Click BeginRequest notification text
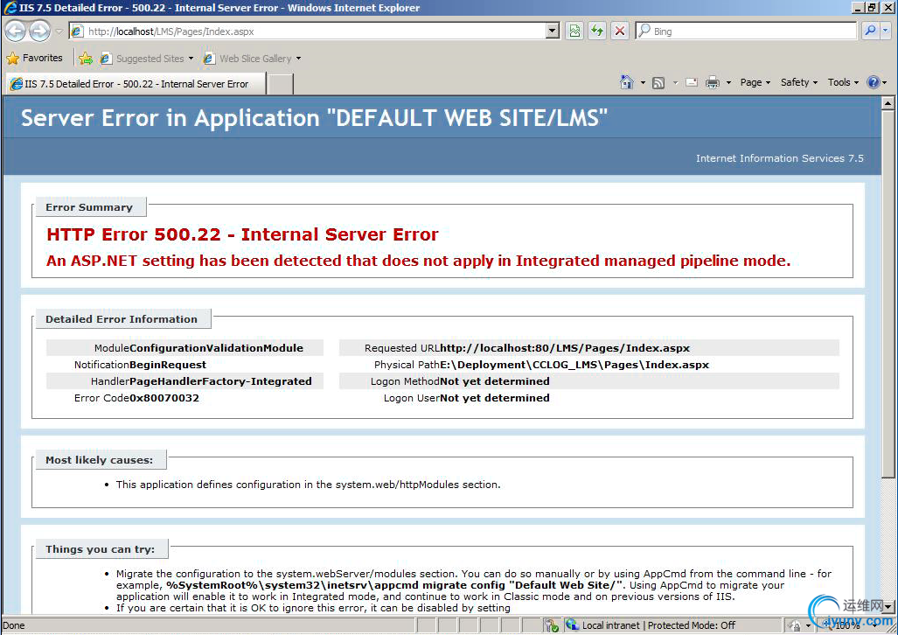 click(x=168, y=365)
